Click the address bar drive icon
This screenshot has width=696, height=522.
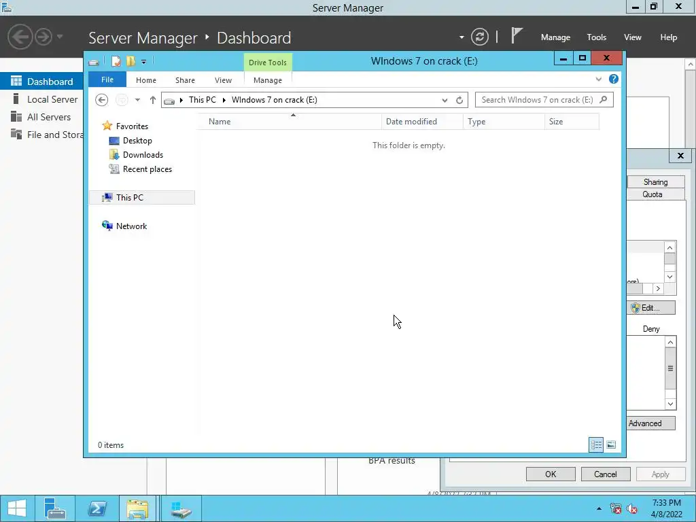tap(169, 101)
